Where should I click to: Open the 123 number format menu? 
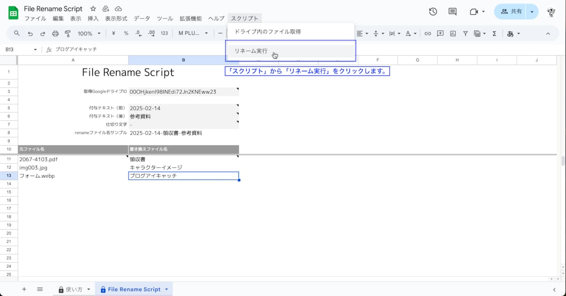click(x=164, y=33)
